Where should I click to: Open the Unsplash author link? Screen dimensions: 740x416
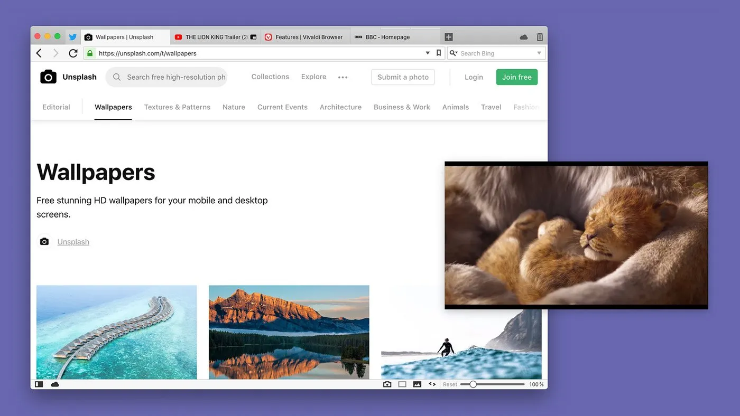tap(73, 242)
